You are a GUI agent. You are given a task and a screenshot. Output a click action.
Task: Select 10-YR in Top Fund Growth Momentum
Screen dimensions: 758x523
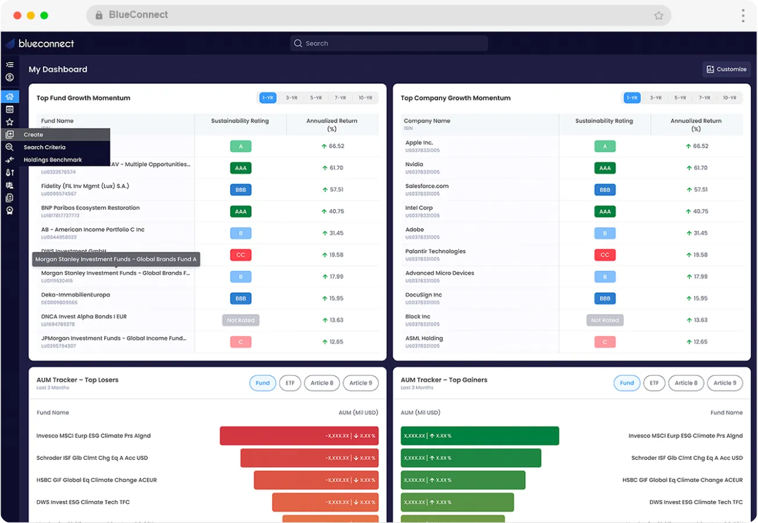tap(365, 98)
